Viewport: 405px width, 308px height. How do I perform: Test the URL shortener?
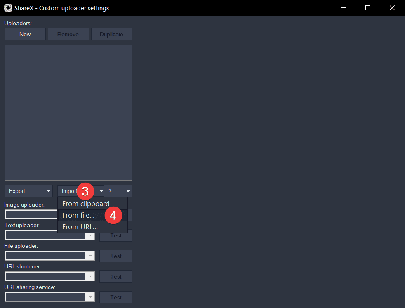[x=116, y=277]
